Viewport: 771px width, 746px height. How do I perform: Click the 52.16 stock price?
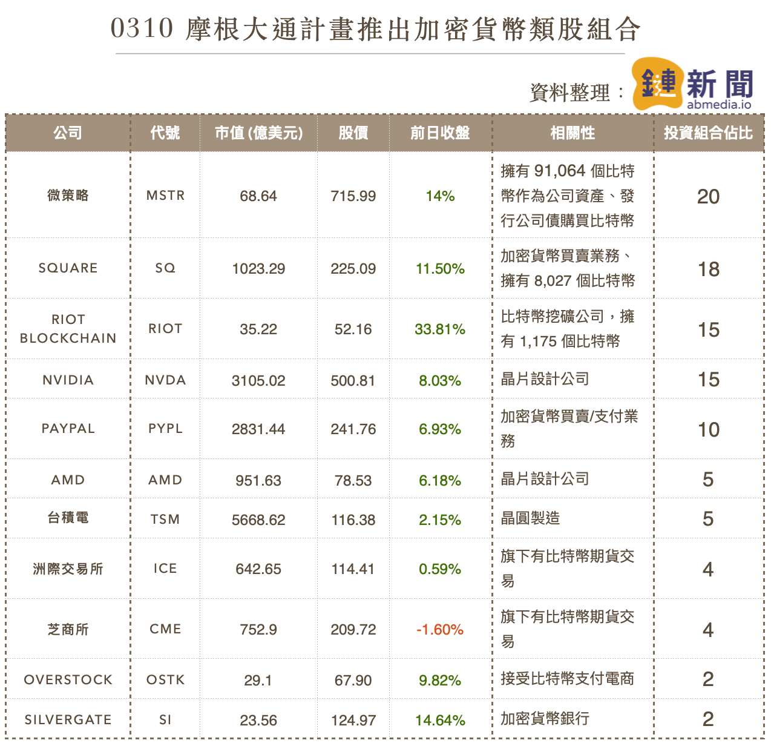tap(353, 329)
